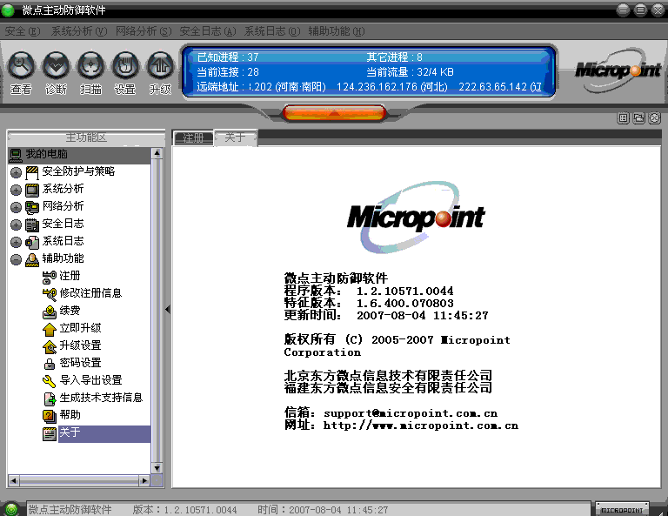
Task: Click the support@micropoint.com.cn email text
Action: [x=411, y=413]
